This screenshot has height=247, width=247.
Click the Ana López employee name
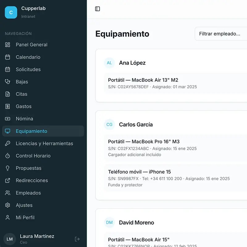click(132, 63)
